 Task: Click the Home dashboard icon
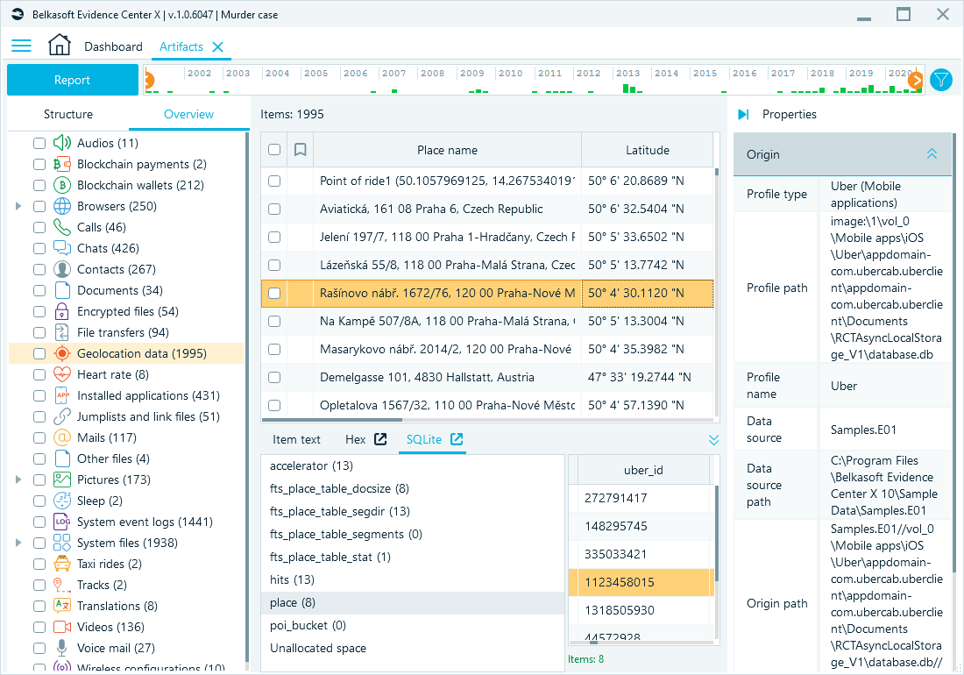(x=60, y=46)
